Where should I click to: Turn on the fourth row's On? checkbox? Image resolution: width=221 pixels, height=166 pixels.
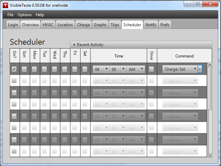[x=14, y=104]
